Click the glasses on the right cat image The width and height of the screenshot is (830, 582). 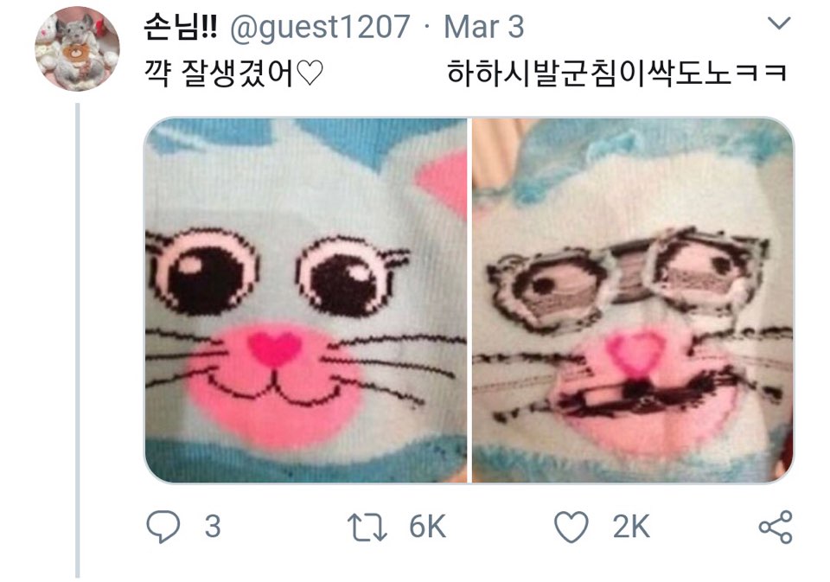628,277
